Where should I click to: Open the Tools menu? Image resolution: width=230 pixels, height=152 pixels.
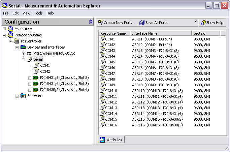[38, 13]
